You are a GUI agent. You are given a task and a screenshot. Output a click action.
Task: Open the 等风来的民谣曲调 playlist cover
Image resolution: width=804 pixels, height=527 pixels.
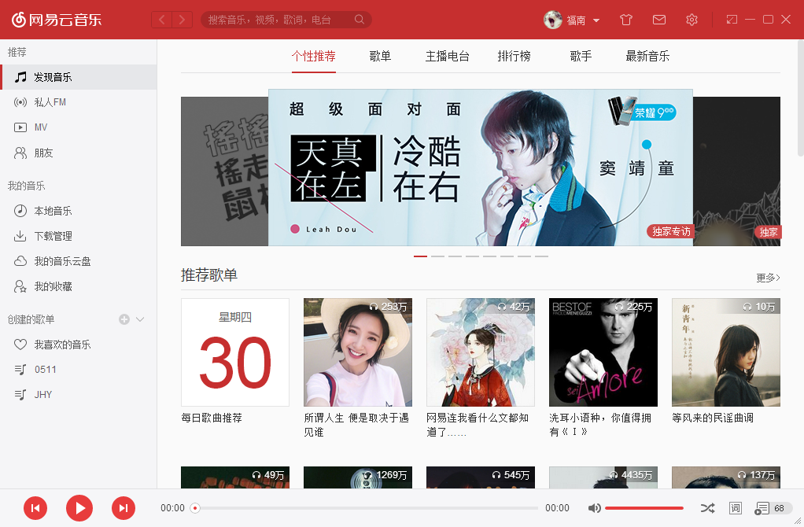[726, 352]
